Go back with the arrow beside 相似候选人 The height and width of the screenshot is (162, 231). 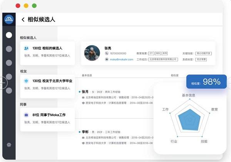coord(23,20)
